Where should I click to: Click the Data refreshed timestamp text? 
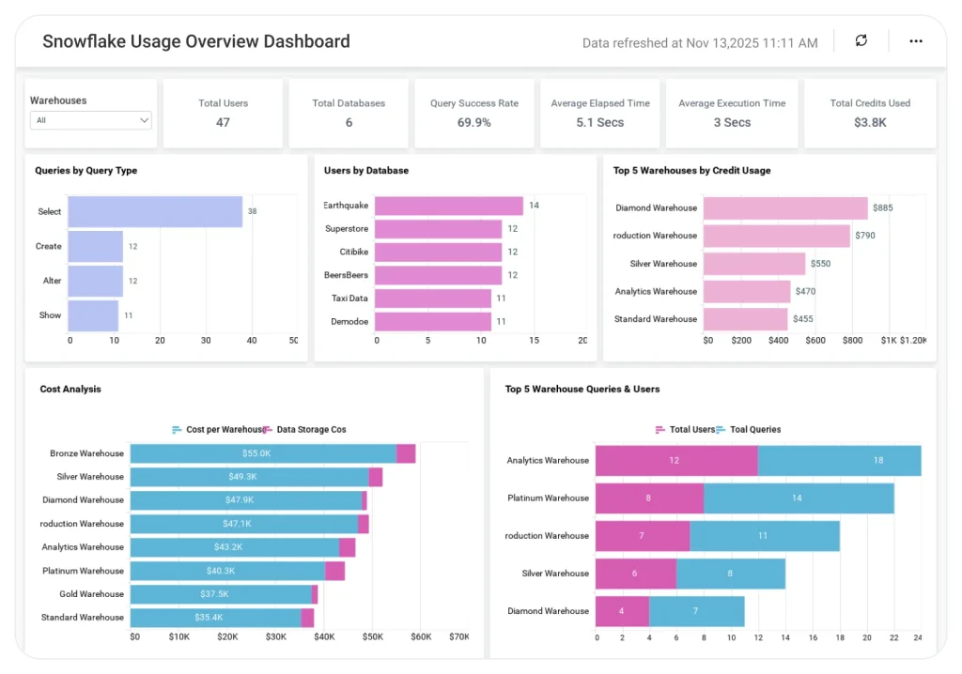tap(700, 43)
